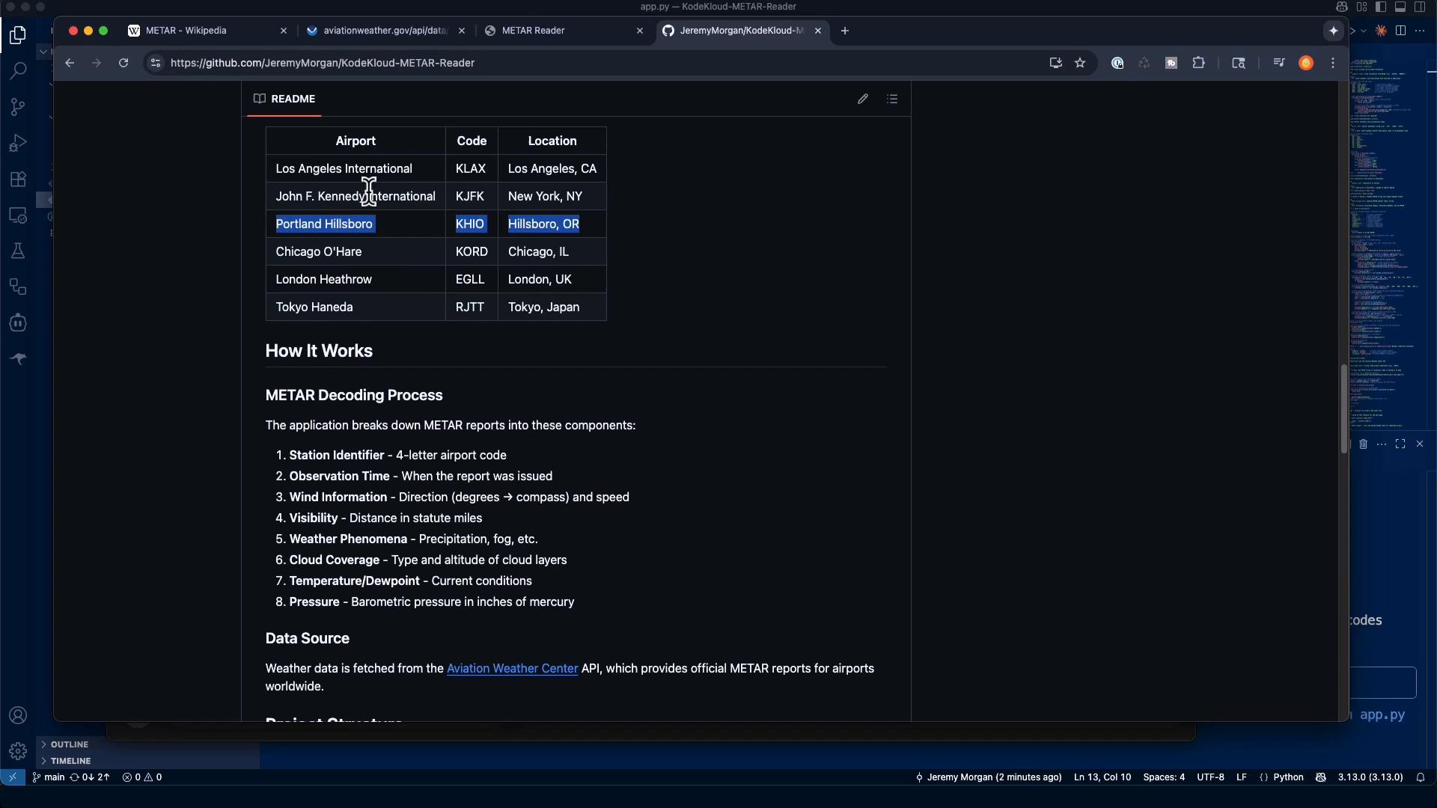Screen dimensions: 1437x808
Task: Click Python 3.13.0 interpreter version
Action: point(1370,777)
